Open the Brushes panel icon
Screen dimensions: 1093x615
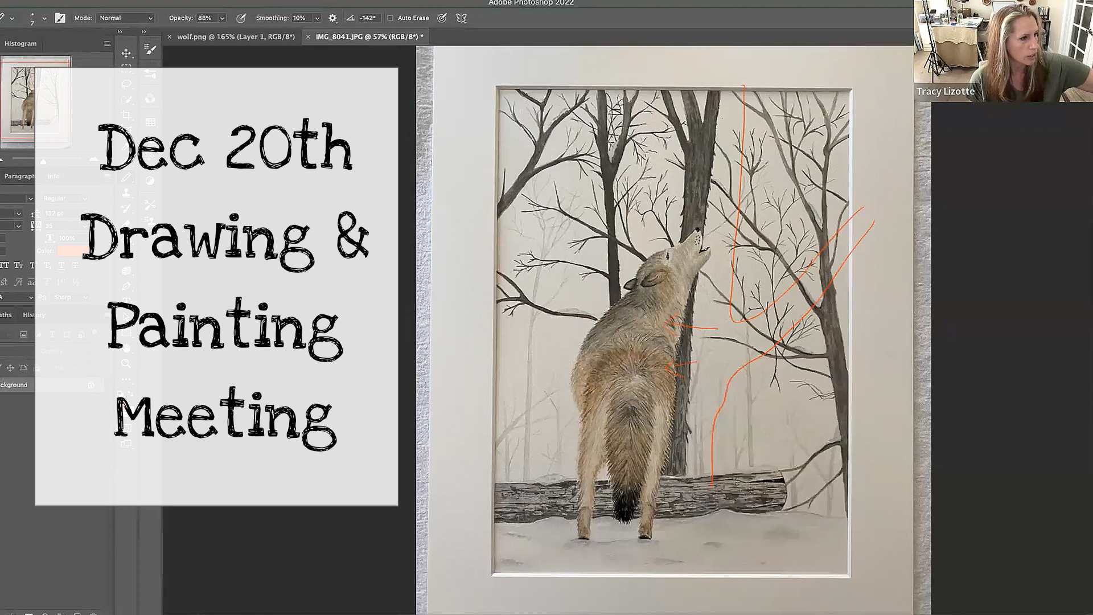click(150, 50)
